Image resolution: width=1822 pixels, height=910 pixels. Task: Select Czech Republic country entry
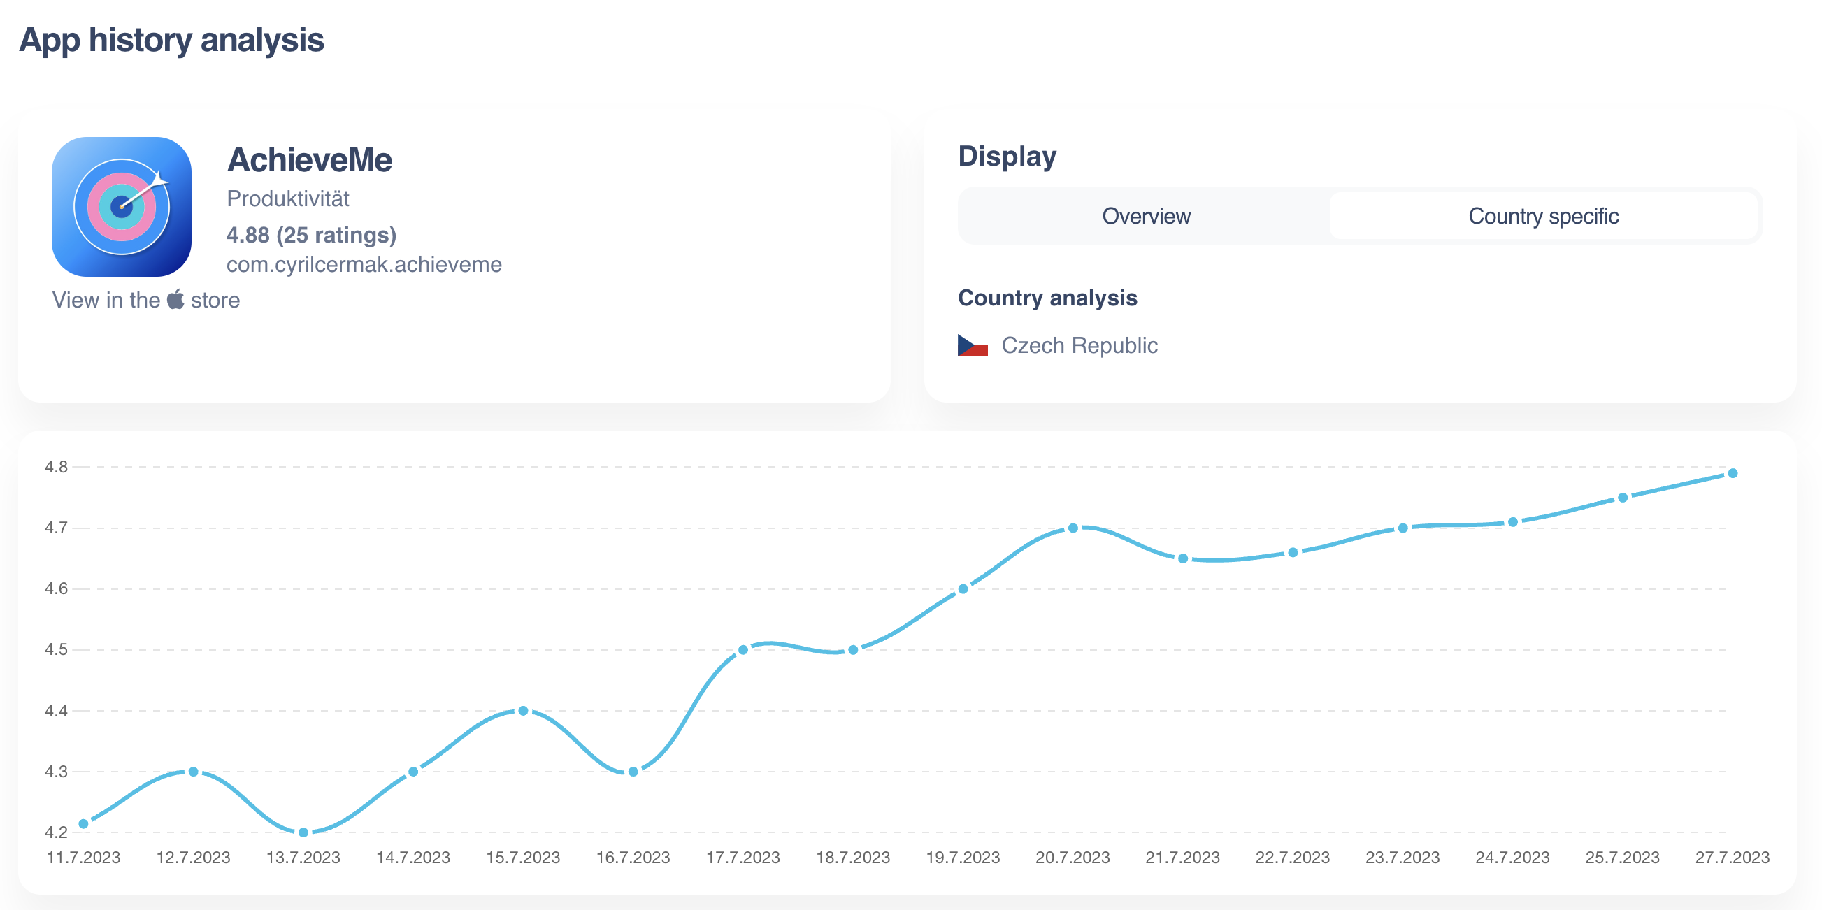point(1057,345)
